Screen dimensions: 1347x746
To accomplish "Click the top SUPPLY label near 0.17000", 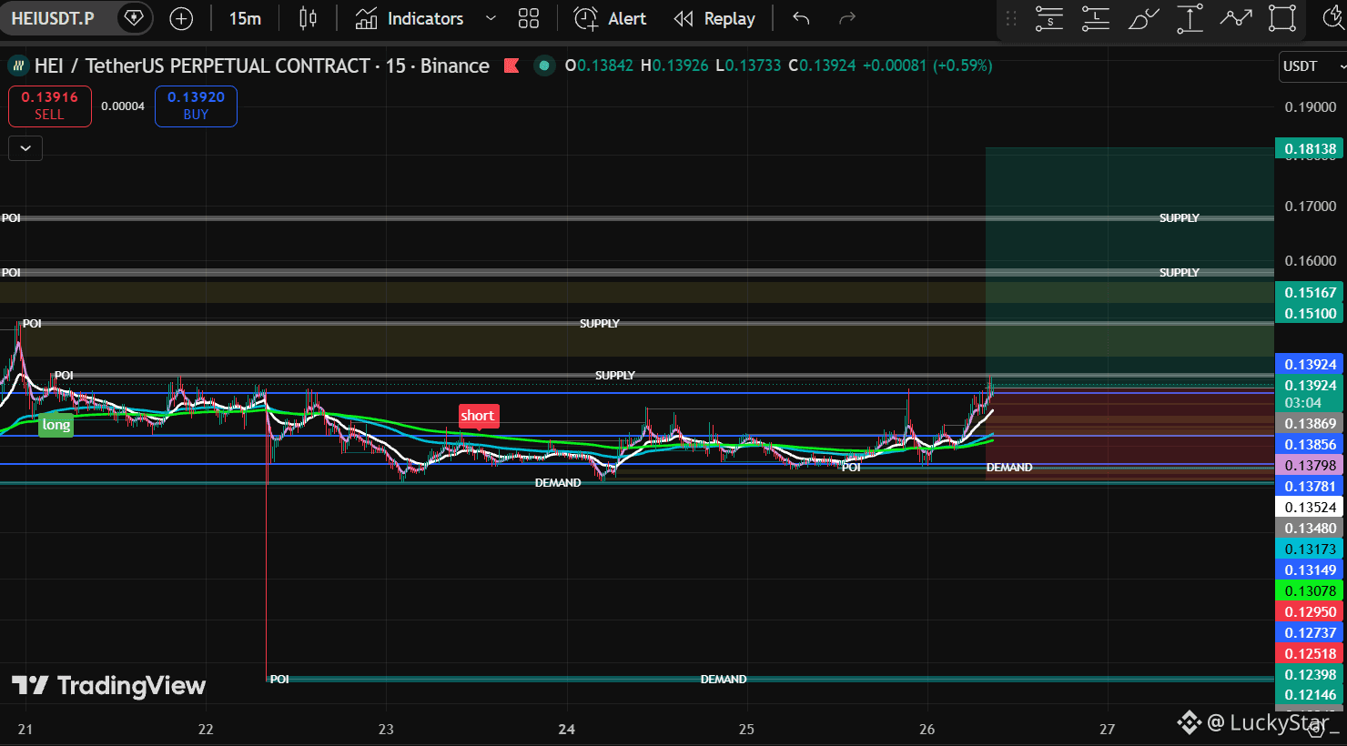I will coord(1179,218).
